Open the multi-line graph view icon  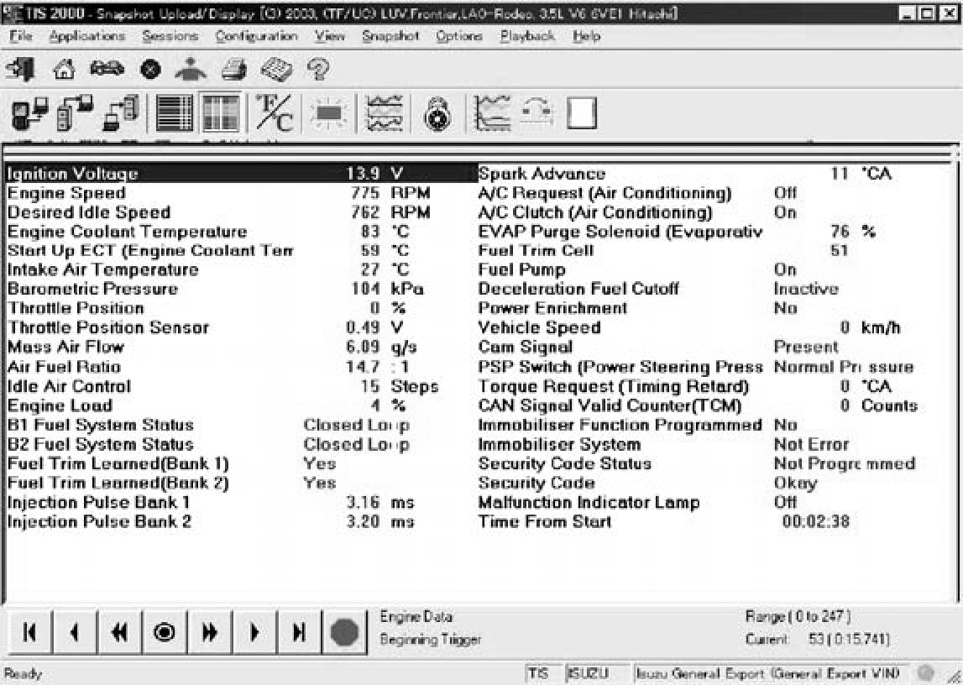tap(385, 115)
